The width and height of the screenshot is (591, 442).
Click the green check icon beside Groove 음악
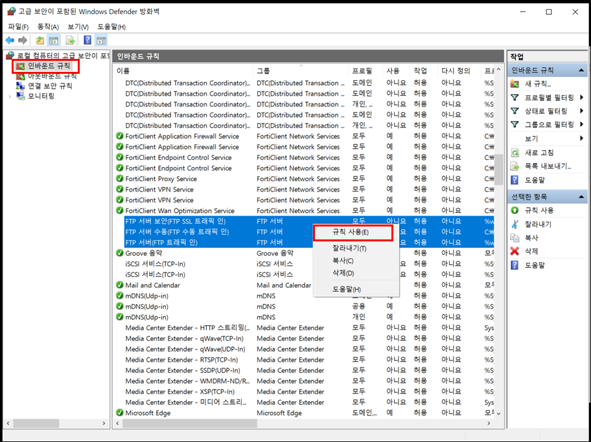(120, 253)
